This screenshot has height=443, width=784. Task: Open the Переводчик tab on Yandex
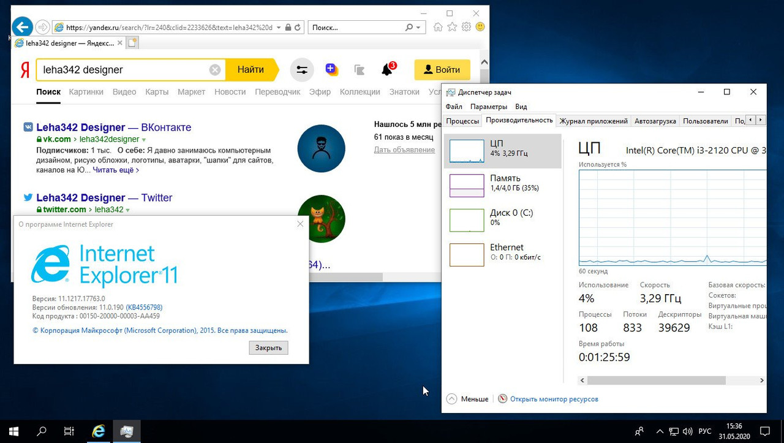pyautogui.click(x=277, y=92)
